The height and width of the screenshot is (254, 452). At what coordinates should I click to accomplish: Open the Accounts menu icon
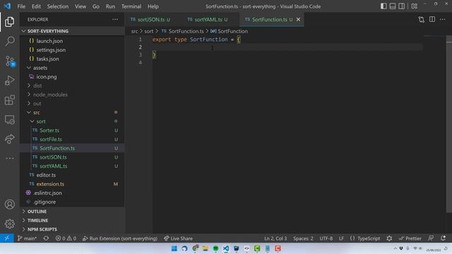9,204
